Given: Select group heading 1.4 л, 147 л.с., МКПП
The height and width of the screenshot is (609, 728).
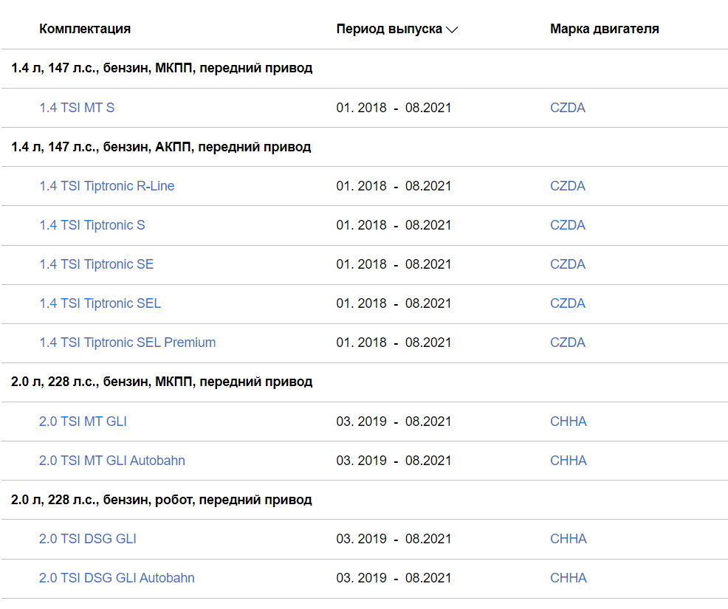Looking at the screenshot, I should [162, 68].
